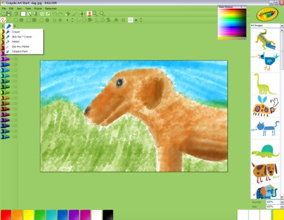Choose See-thru Marker from the popup
Viewport: 284px width, 220px height.
coord(24,46)
